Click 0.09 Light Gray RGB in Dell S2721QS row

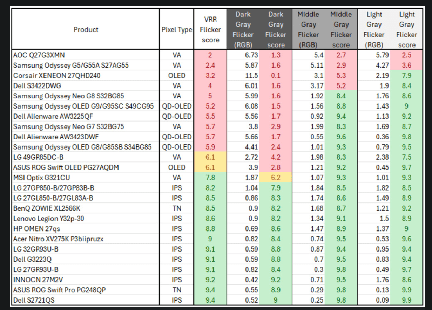point(374,300)
